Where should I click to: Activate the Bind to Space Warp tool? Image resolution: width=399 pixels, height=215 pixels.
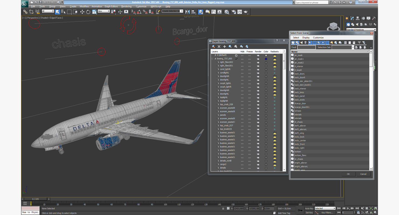(x=37, y=12)
